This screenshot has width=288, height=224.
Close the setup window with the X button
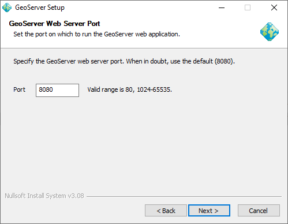[274, 8]
